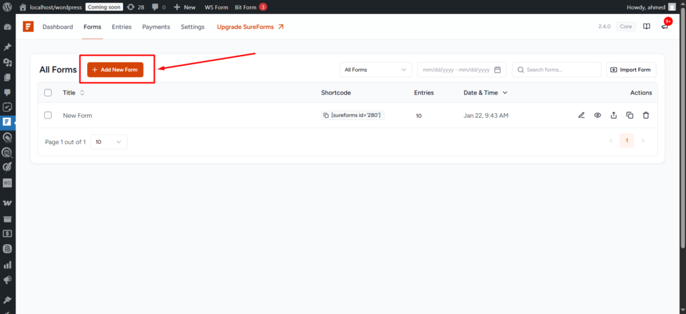
Task: Expand the rows per page dropdown
Action: (x=109, y=142)
